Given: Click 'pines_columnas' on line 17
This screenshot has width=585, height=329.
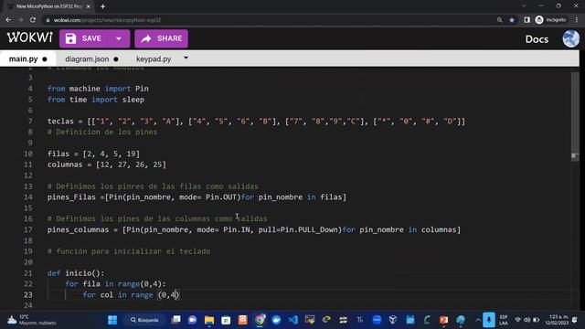Looking at the screenshot, I should [78, 229].
